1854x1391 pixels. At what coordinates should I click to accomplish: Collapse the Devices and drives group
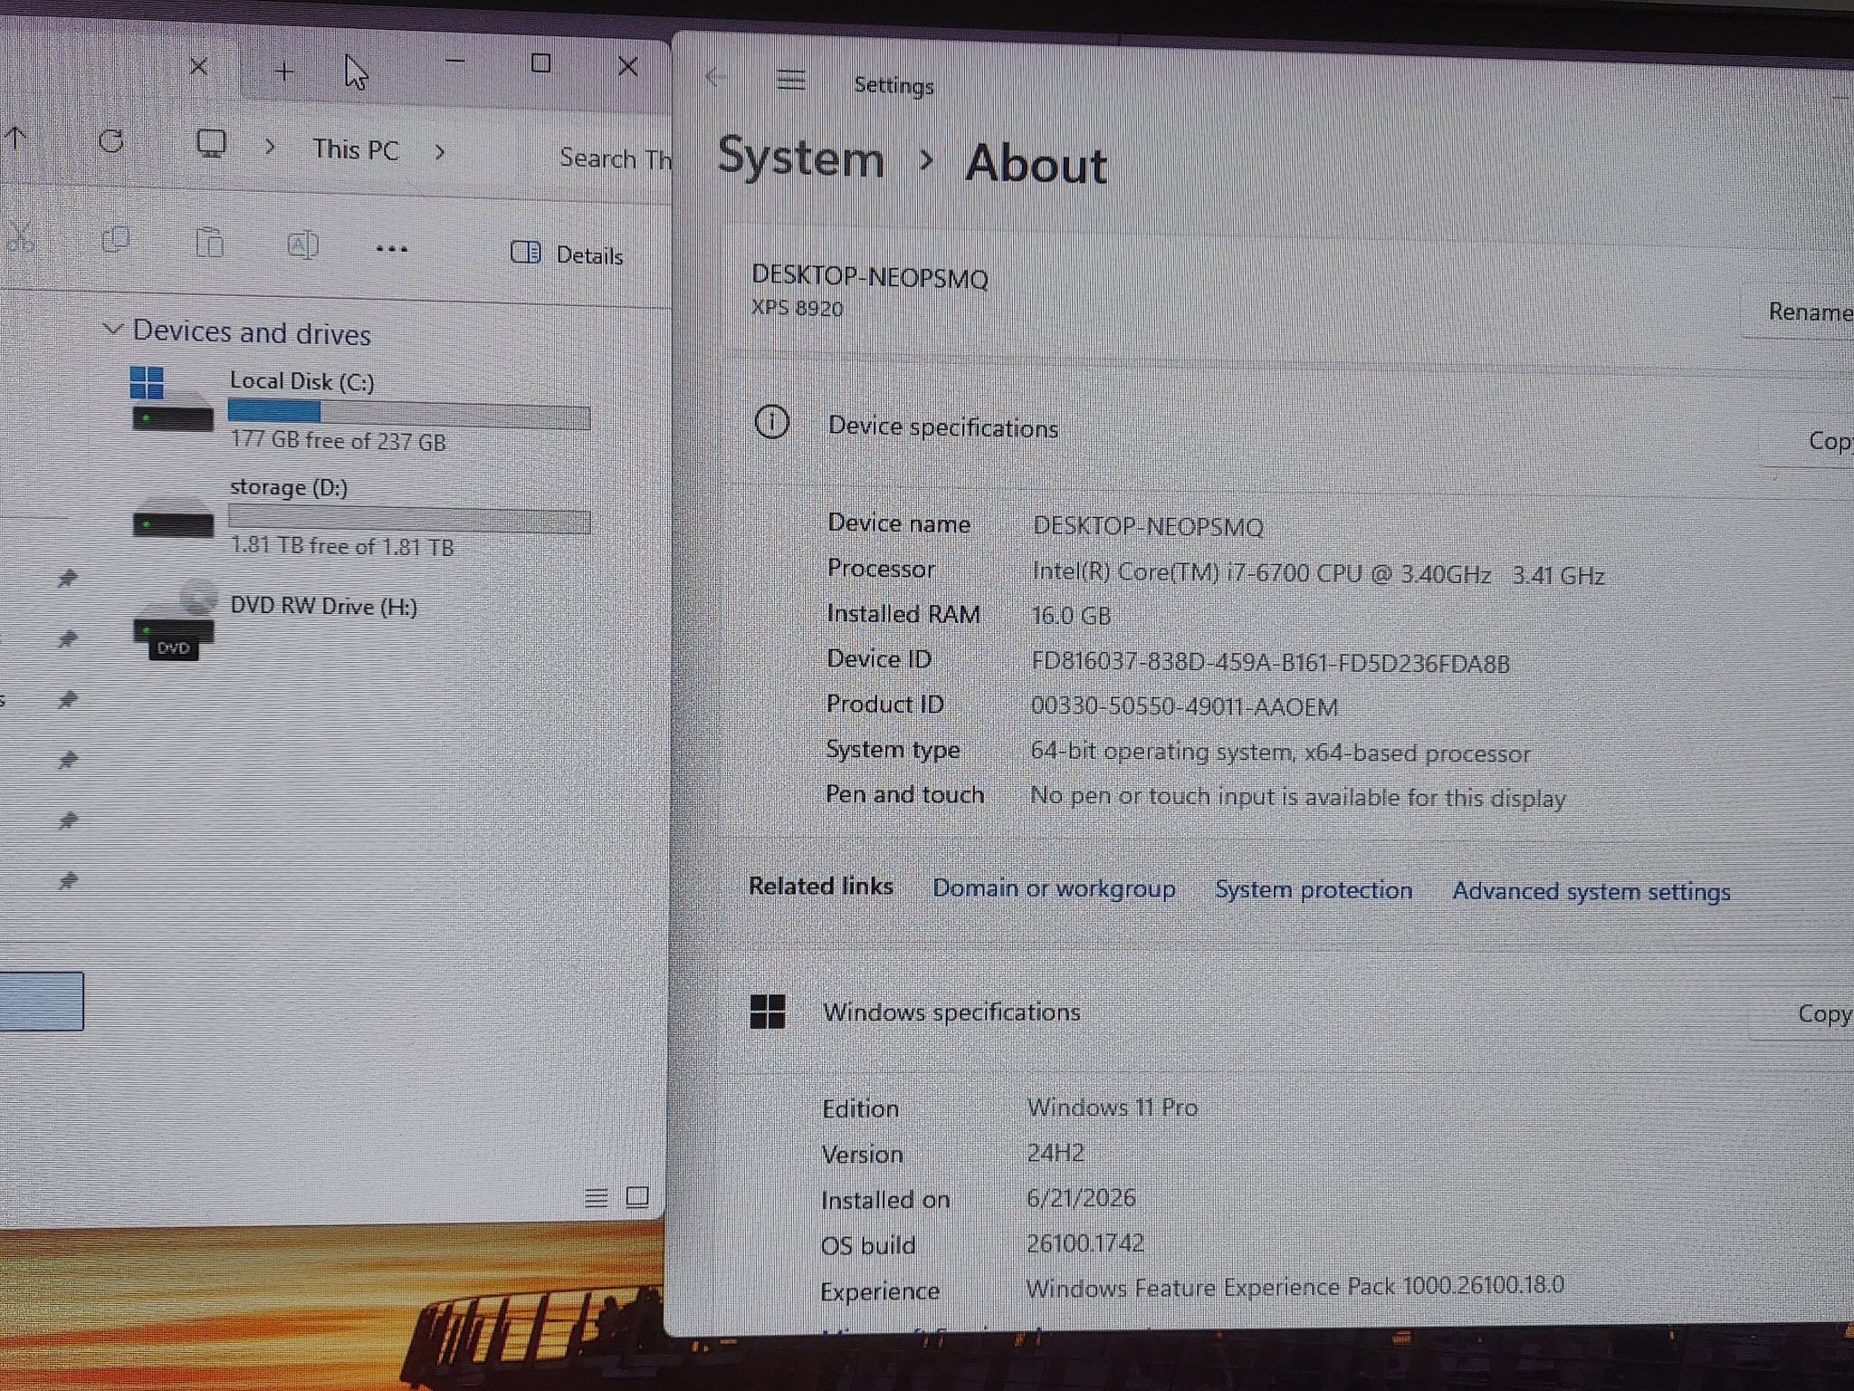[112, 329]
